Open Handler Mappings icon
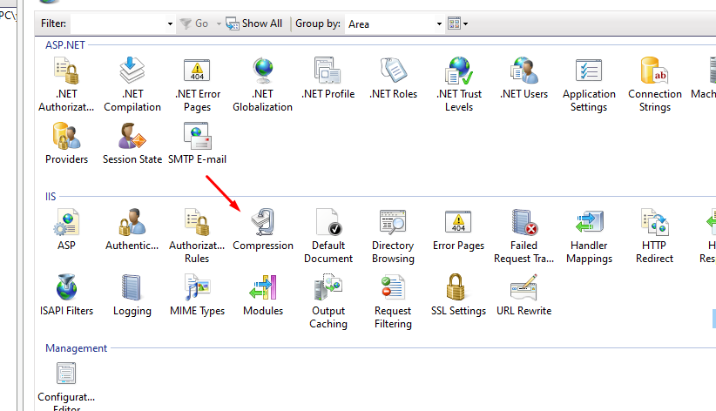The width and height of the screenshot is (716, 411). point(589,223)
